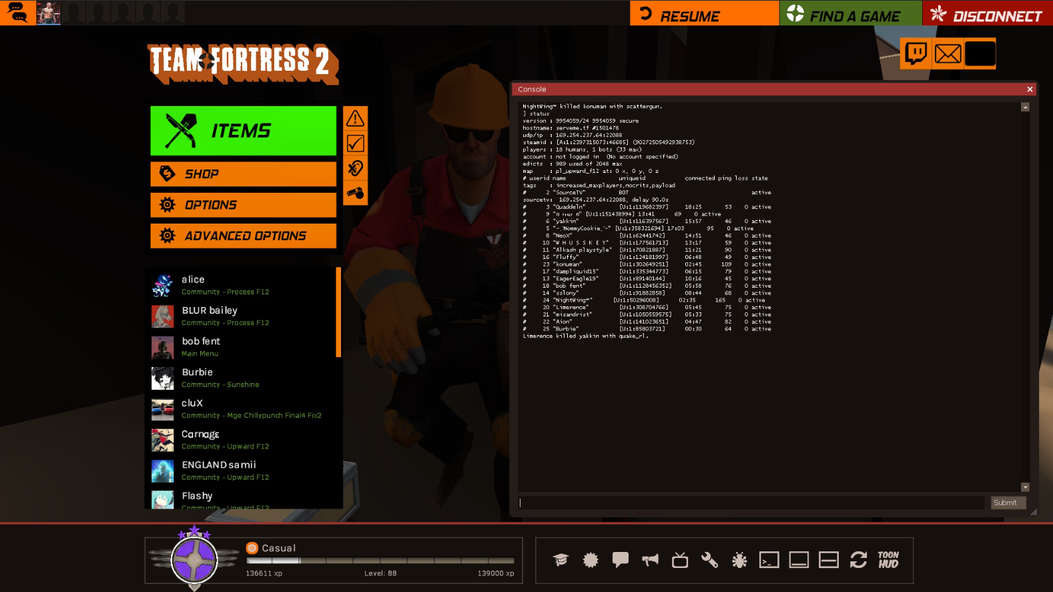Click the checkmark box icon beside Items
This screenshot has height=592, width=1053.
pos(355,143)
